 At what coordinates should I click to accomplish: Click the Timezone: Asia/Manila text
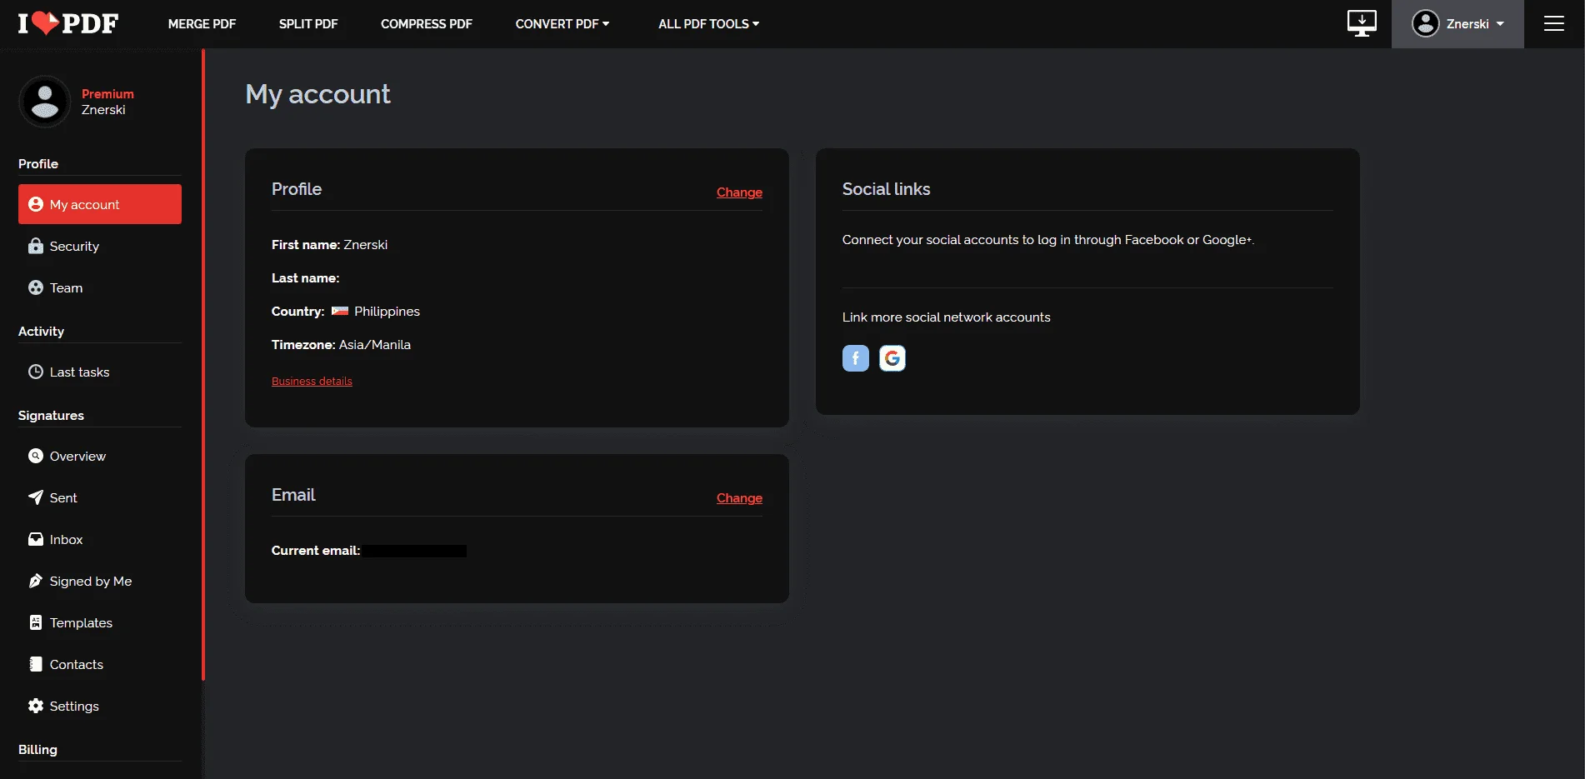point(341,345)
